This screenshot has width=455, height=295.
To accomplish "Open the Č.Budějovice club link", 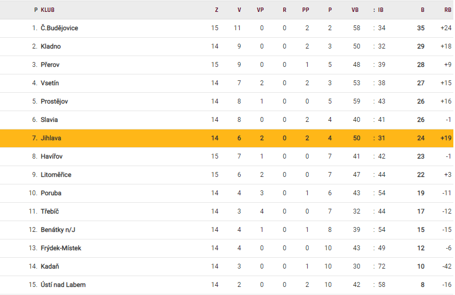I will pyautogui.click(x=59, y=28).
